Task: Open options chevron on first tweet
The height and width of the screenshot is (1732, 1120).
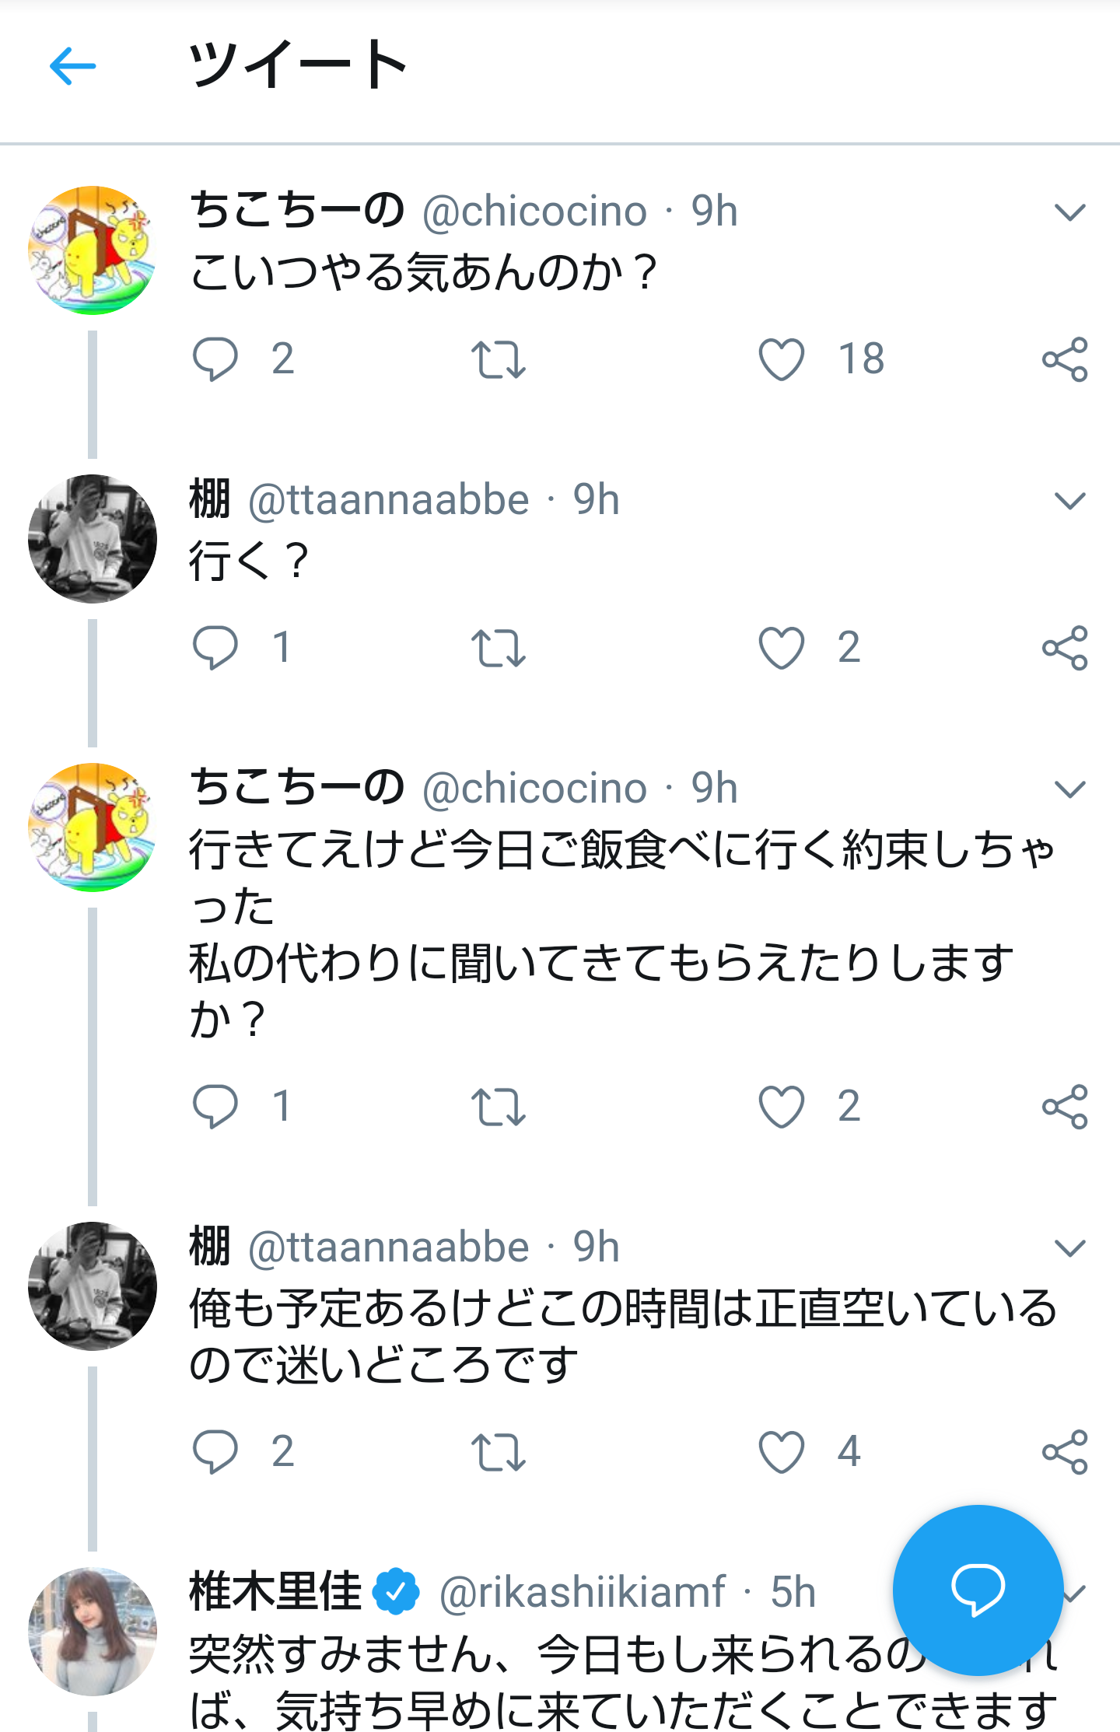Action: coord(1069,212)
